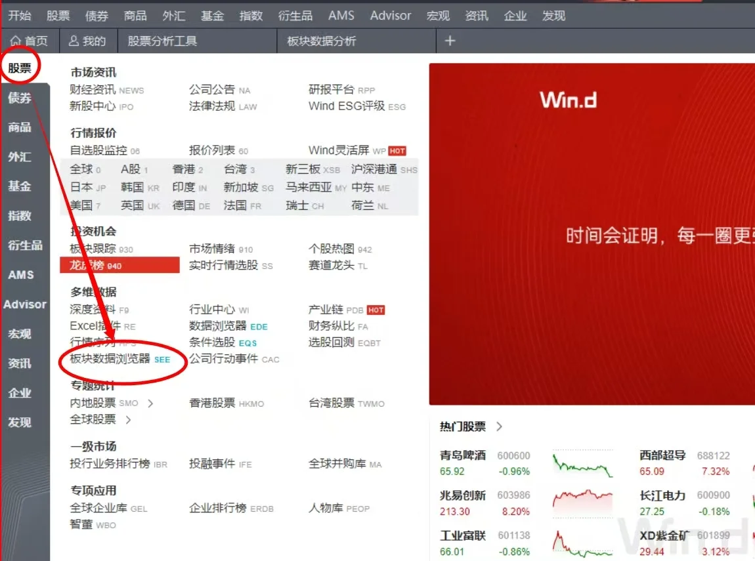Select 股票 in the left sidebar
The height and width of the screenshot is (561, 755).
click(20, 68)
